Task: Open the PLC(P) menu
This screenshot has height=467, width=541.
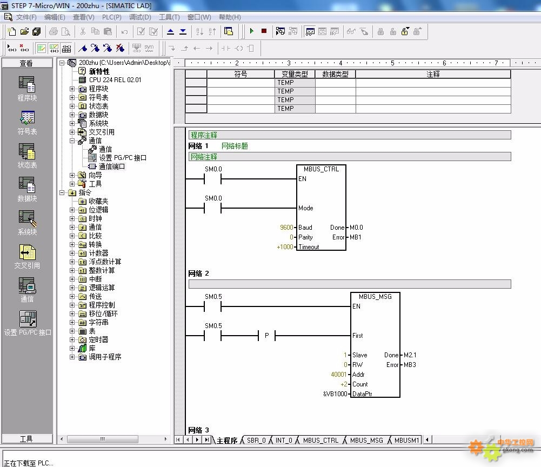Action: pos(111,17)
